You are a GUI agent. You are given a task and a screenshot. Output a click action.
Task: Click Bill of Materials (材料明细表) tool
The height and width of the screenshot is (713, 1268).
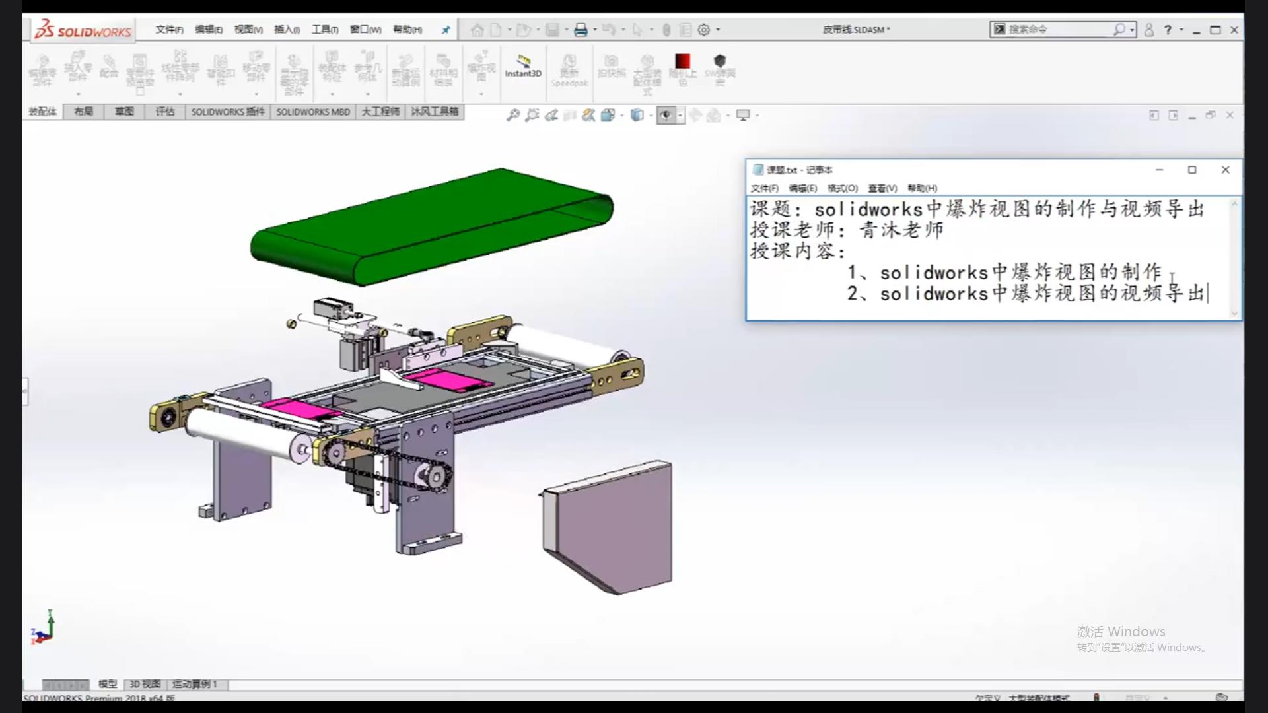pos(443,70)
